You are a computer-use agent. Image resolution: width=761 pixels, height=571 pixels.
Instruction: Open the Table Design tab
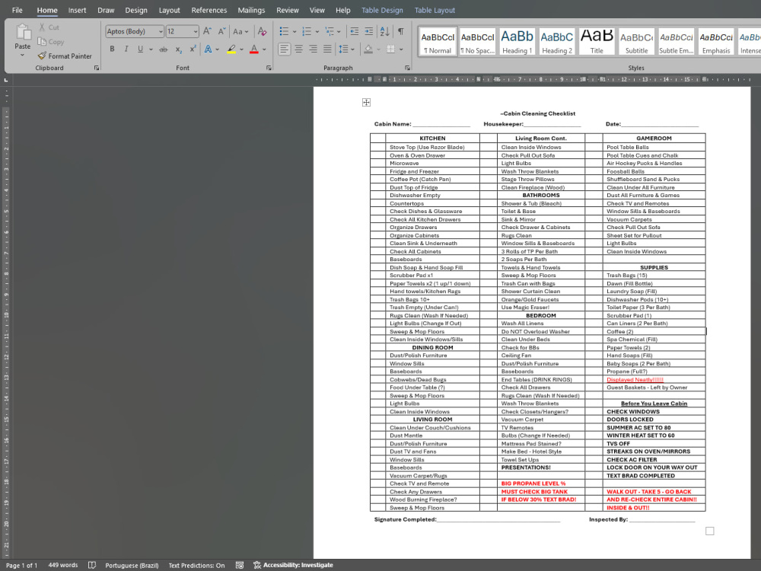[x=383, y=10]
